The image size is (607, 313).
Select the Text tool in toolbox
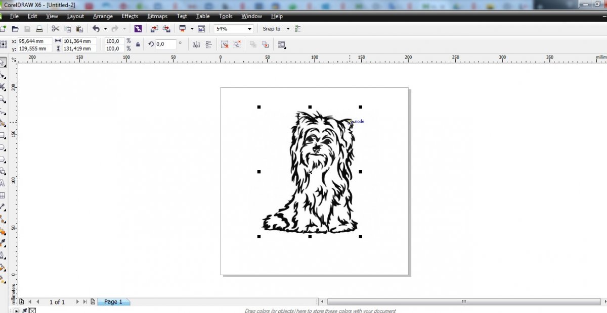(3, 183)
